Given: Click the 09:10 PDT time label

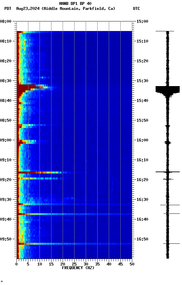Looking at the screenshot, I should click(6, 160).
